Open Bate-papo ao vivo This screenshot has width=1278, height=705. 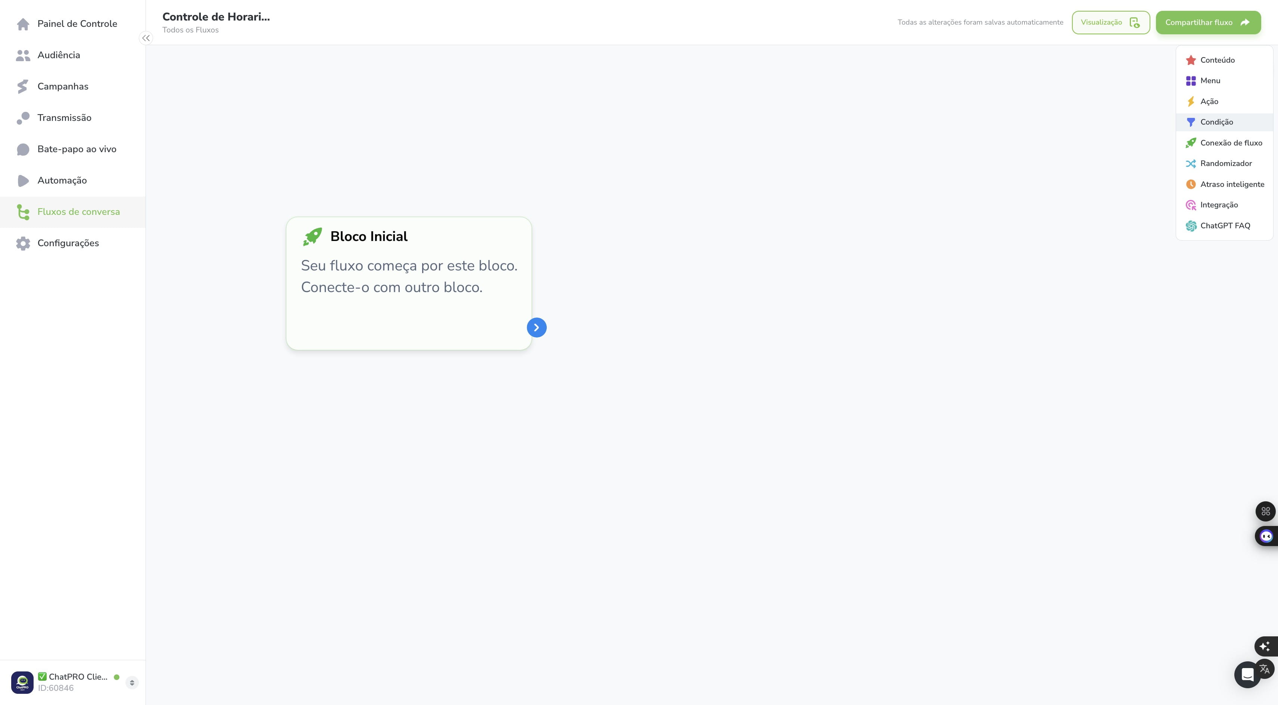point(72,149)
